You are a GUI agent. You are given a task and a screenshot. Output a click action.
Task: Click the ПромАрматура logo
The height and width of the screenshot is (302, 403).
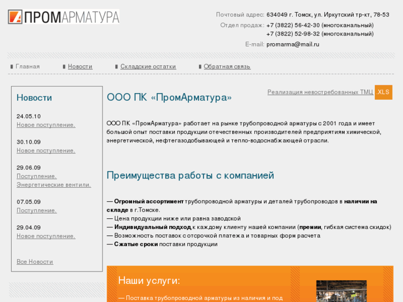tap(64, 17)
